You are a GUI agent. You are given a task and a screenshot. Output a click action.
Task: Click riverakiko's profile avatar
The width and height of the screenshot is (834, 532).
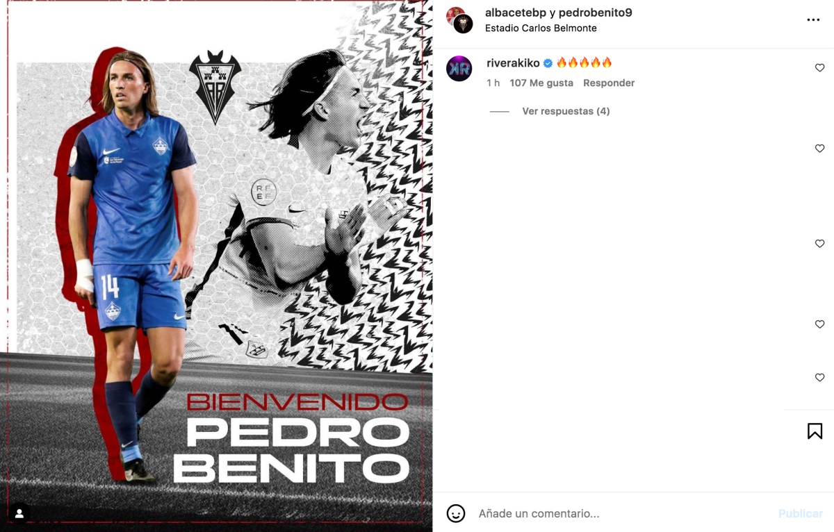click(x=459, y=68)
